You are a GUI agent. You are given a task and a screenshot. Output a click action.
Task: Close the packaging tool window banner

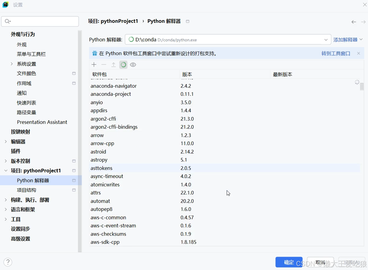tap(358, 53)
